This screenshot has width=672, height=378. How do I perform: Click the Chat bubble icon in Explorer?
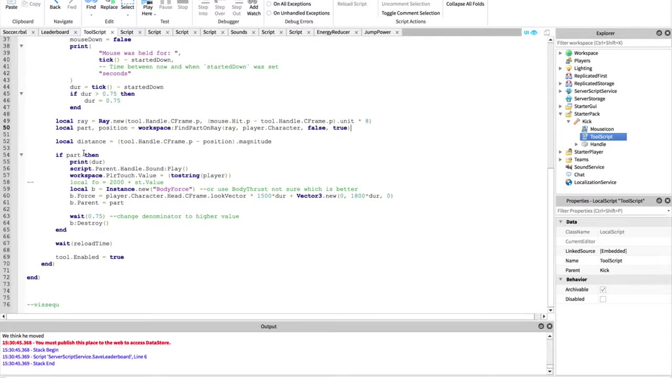(x=569, y=175)
